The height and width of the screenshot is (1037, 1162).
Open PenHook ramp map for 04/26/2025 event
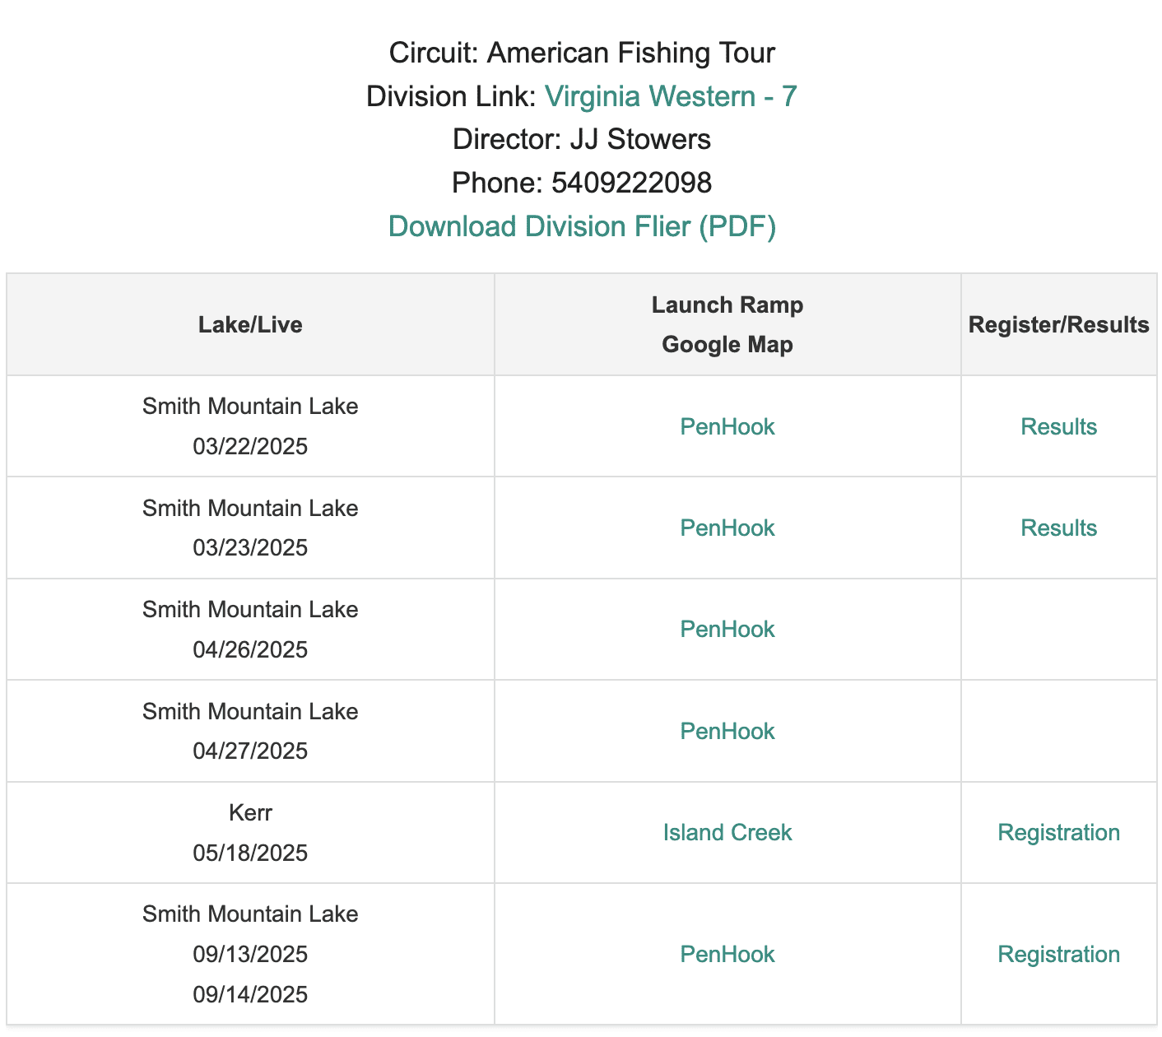pos(727,630)
